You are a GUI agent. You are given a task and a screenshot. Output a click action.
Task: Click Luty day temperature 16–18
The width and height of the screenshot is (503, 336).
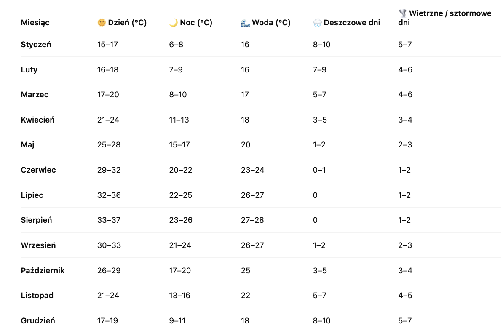108,69
